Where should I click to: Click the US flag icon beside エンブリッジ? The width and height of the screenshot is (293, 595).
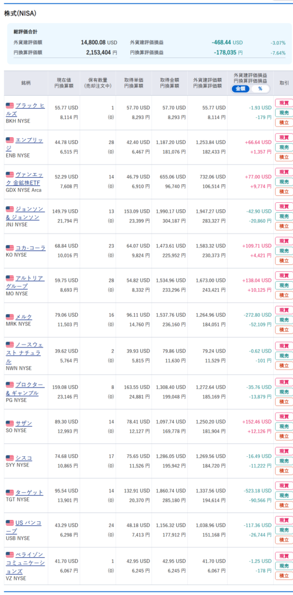pos(10,140)
